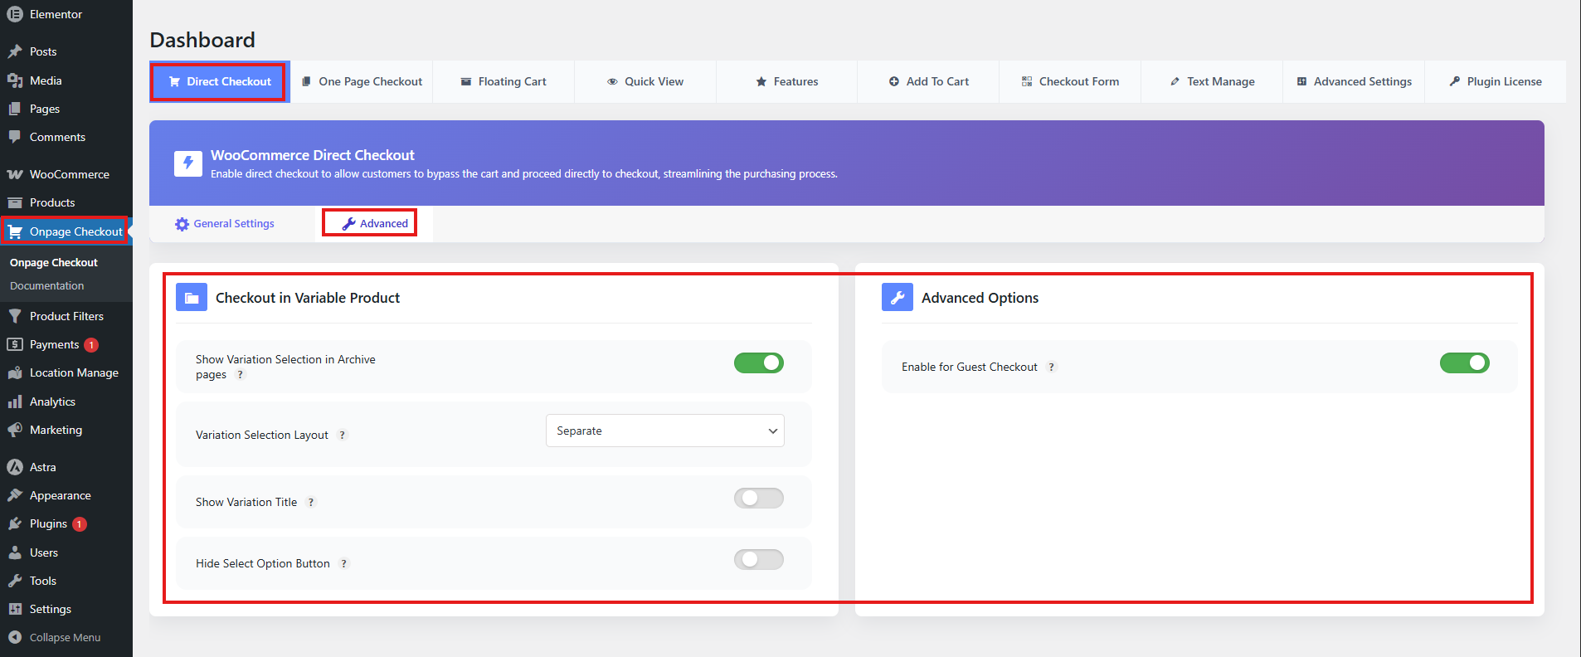1581x657 pixels.
Task: Click the Dashboard page heading
Action: (202, 40)
